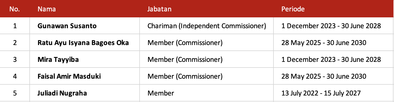Click the 'No.' column header

(14, 9)
